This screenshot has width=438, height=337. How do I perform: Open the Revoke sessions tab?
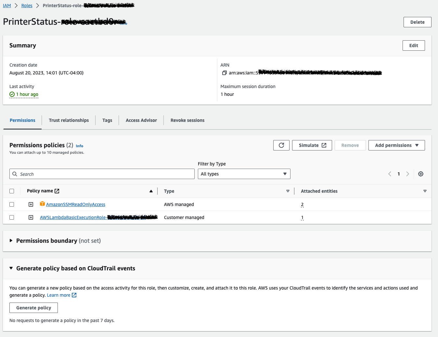[187, 120]
